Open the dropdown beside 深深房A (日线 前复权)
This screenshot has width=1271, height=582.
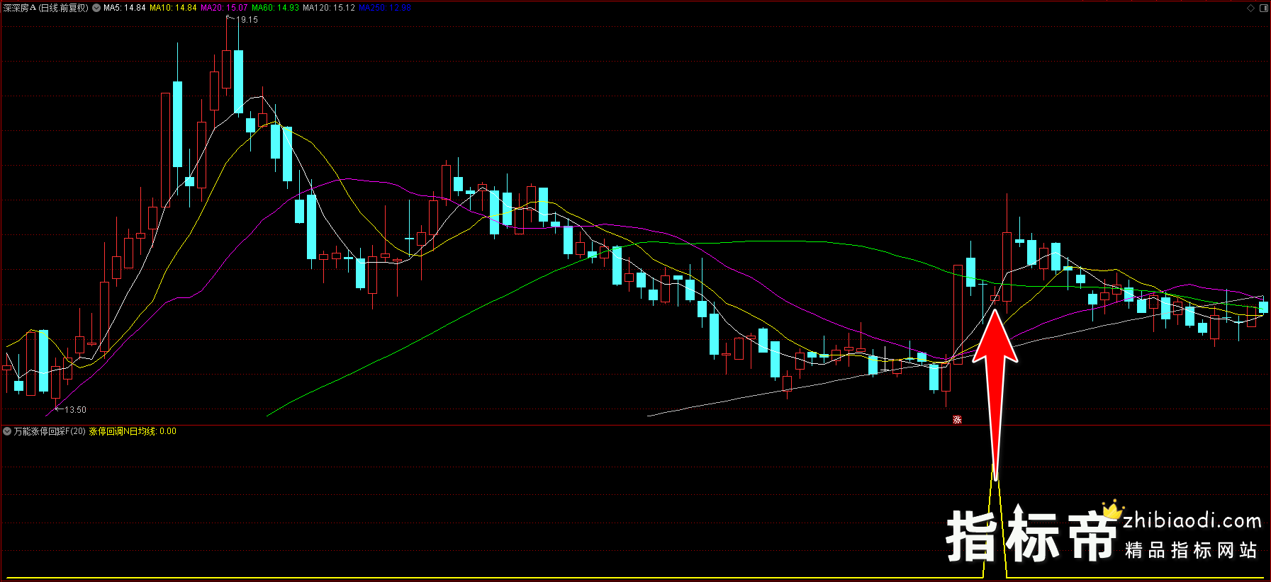[x=96, y=8]
